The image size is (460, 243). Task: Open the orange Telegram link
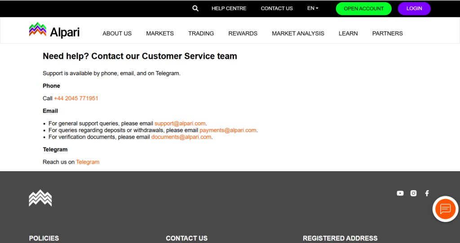click(x=88, y=162)
